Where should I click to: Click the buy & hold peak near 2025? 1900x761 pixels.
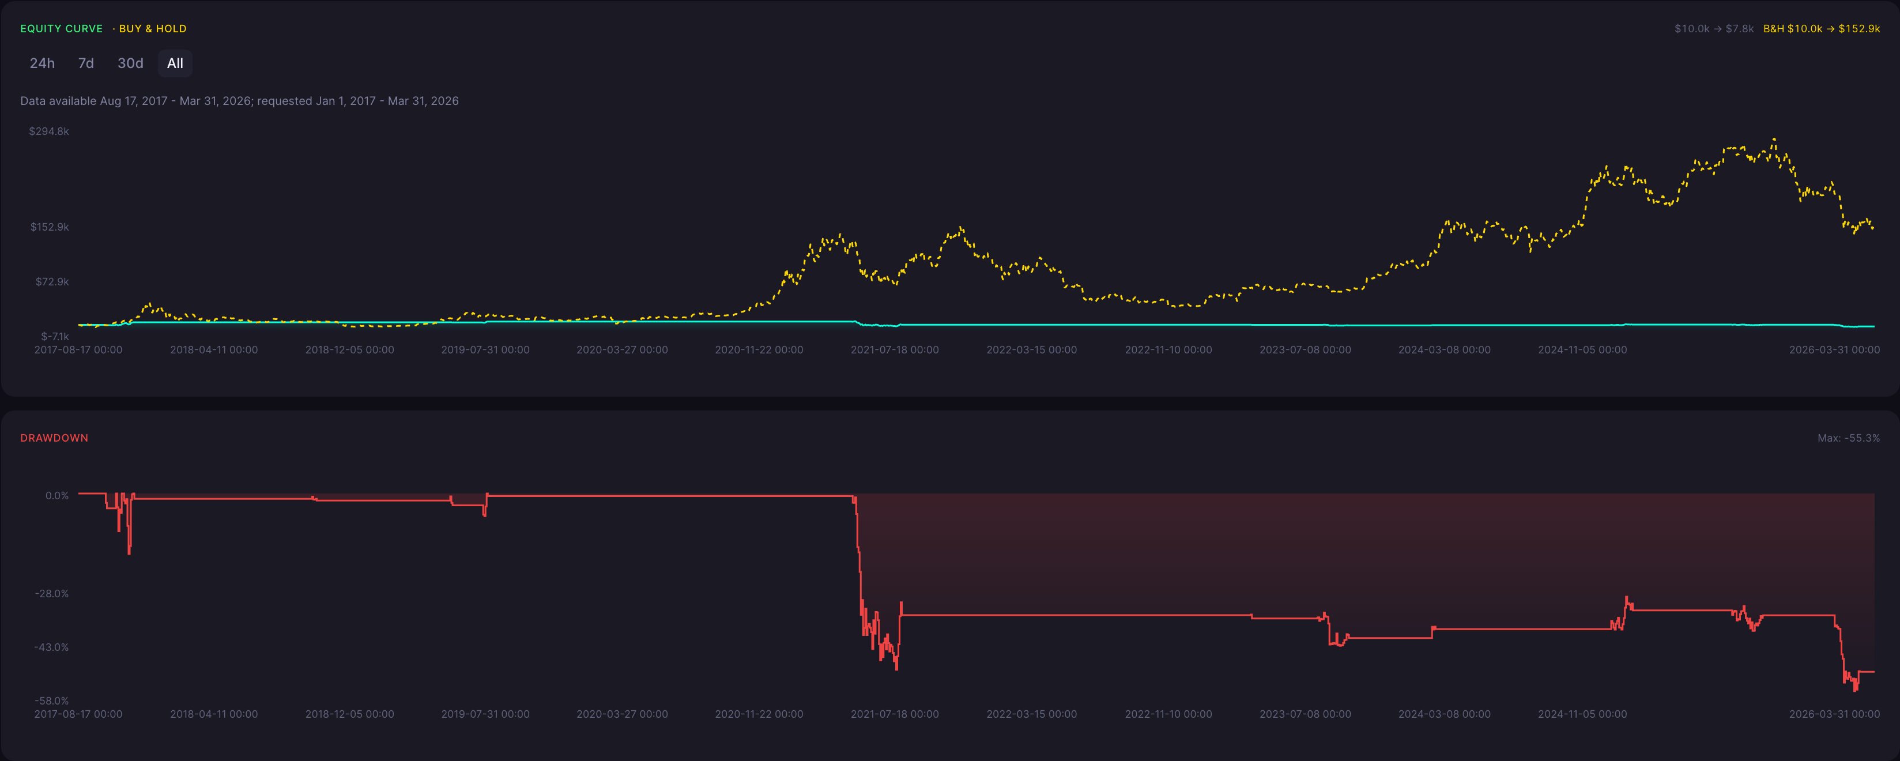pyautogui.click(x=1774, y=138)
